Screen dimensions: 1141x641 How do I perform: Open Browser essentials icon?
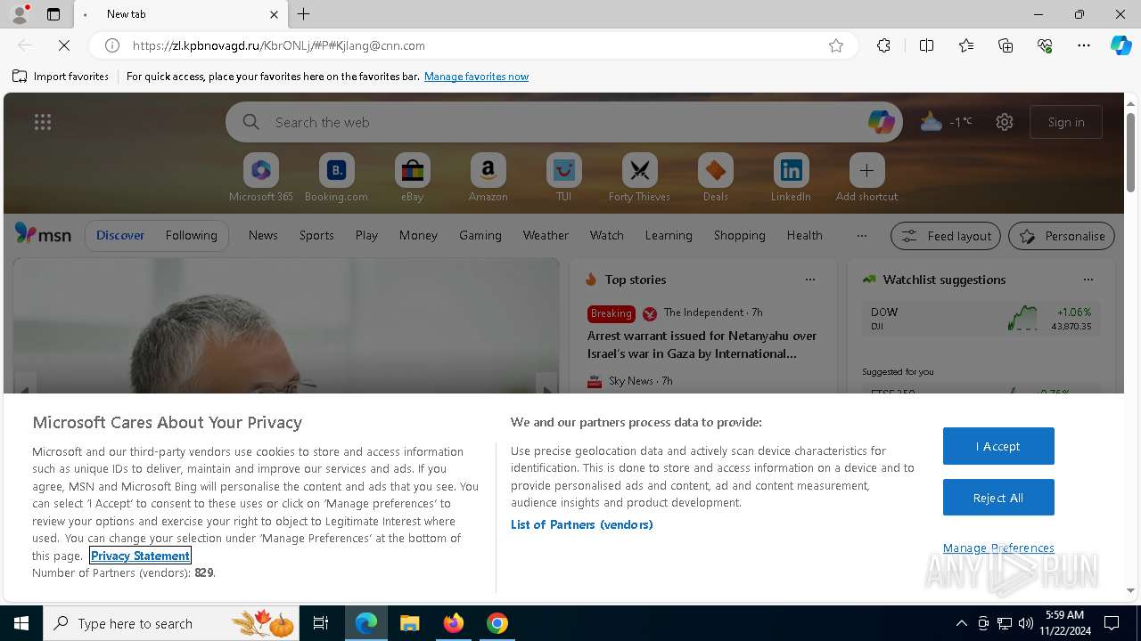[1045, 45]
